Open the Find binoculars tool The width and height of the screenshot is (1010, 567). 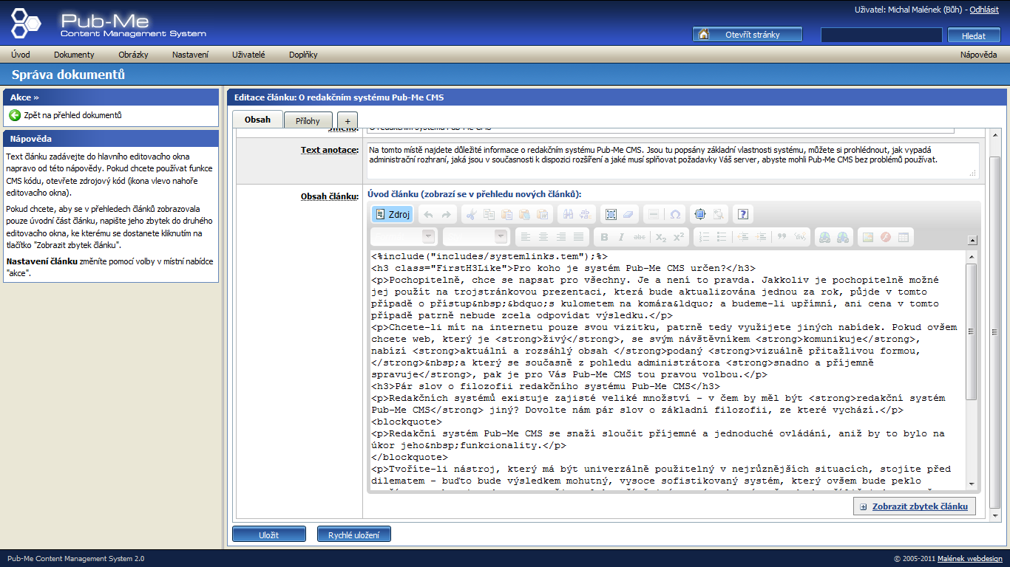[568, 214]
